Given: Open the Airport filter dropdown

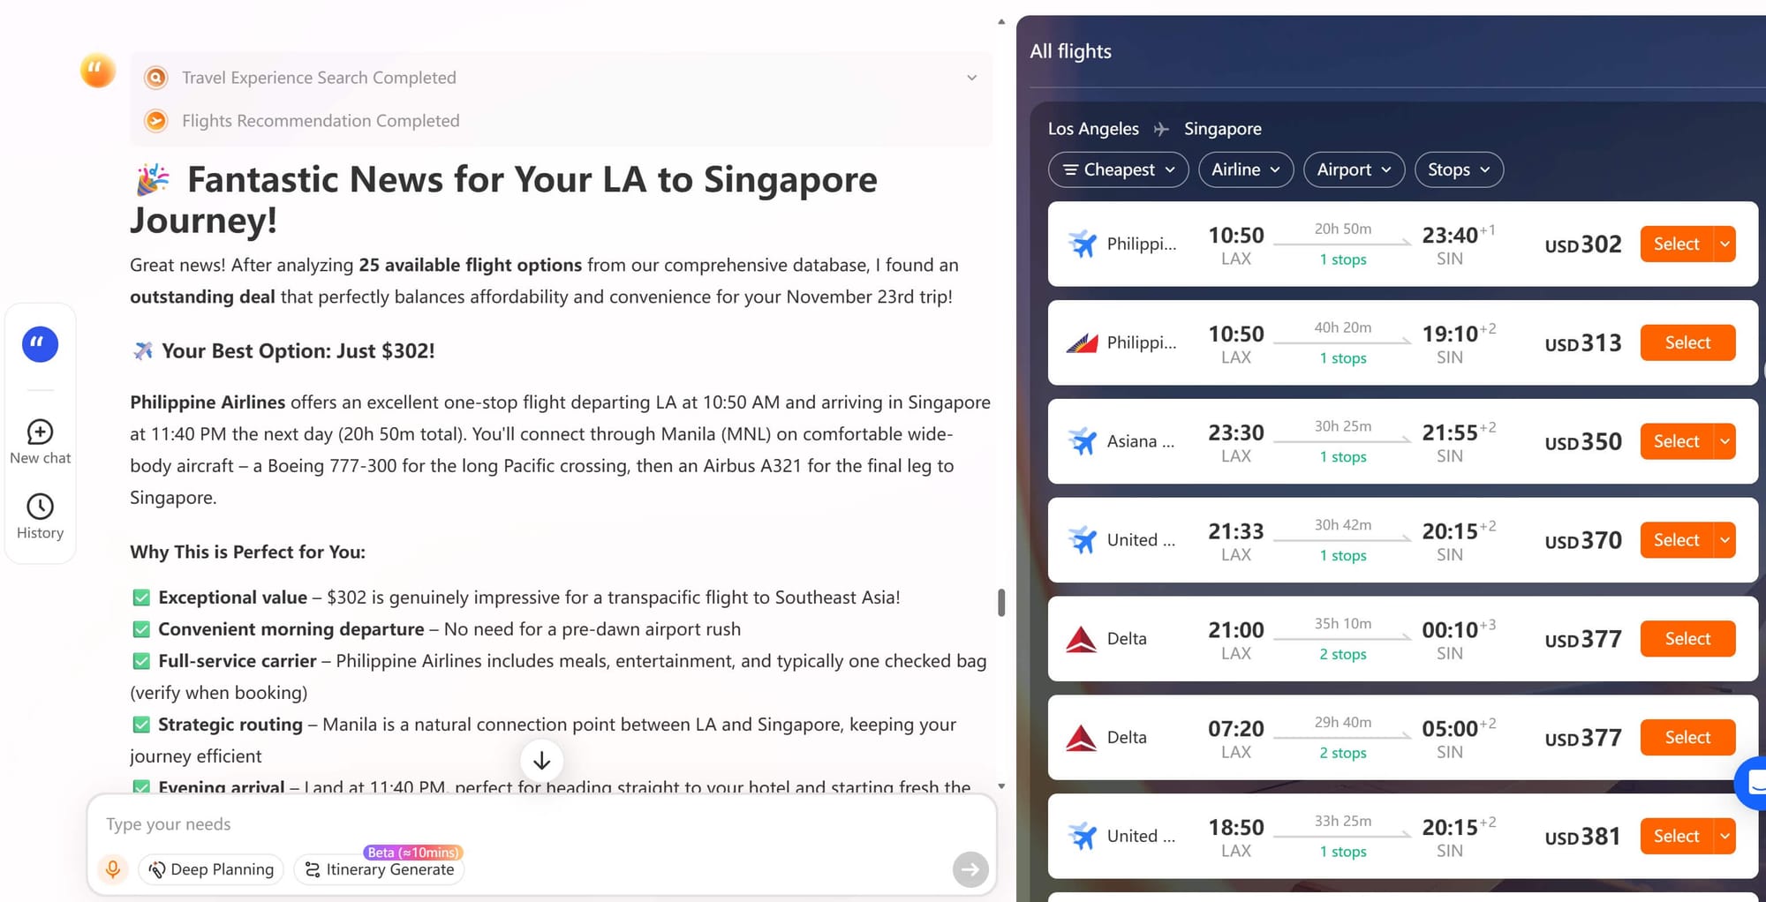Looking at the screenshot, I should (1353, 169).
